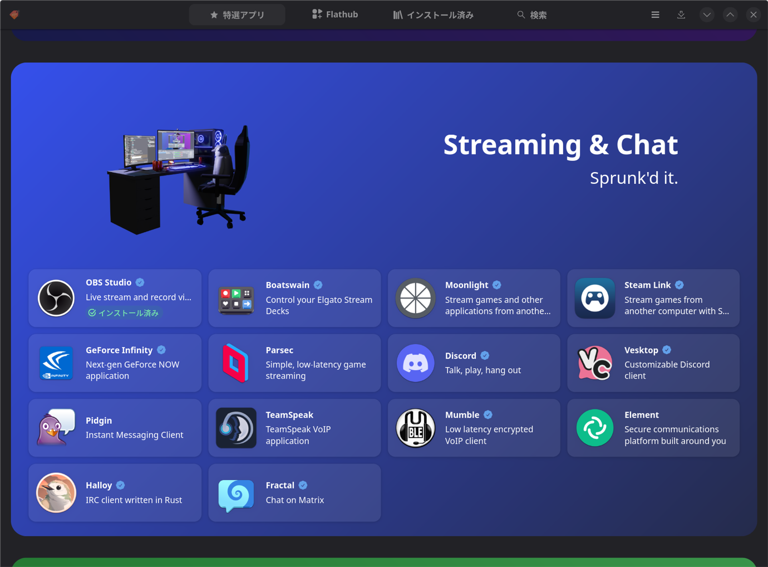Click 'TeamSpeak VoIP application' description
The image size is (768, 567).
point(298,435)
